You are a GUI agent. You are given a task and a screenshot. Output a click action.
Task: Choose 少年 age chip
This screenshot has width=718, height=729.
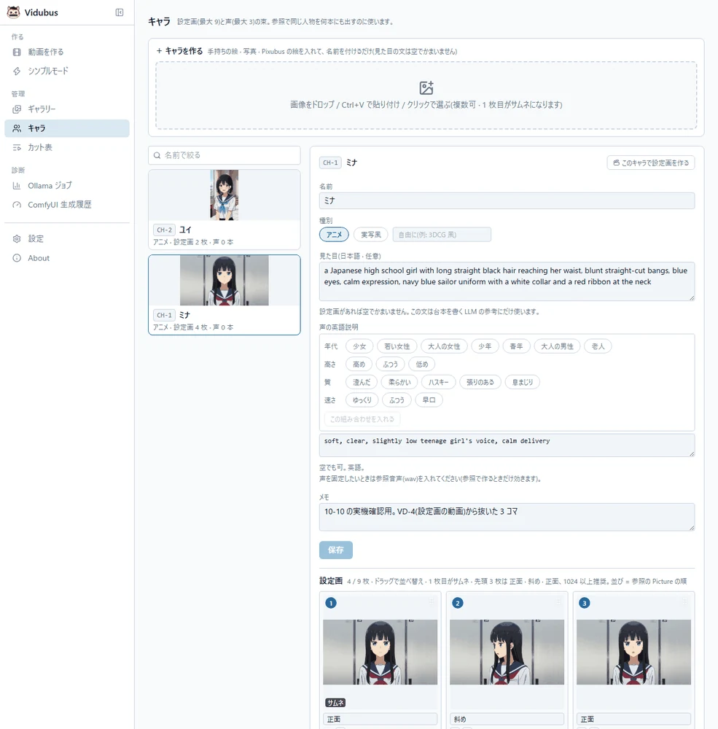(485, 346)
